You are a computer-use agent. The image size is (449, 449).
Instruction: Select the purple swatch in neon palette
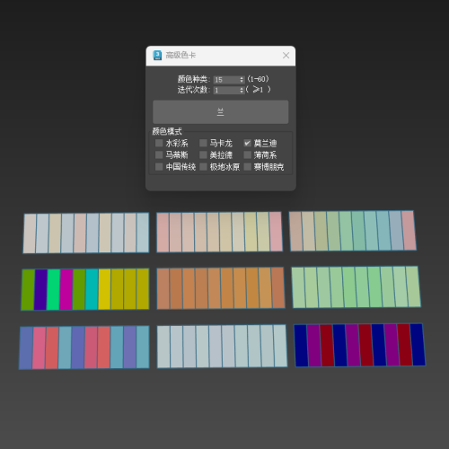coord(40,289)
